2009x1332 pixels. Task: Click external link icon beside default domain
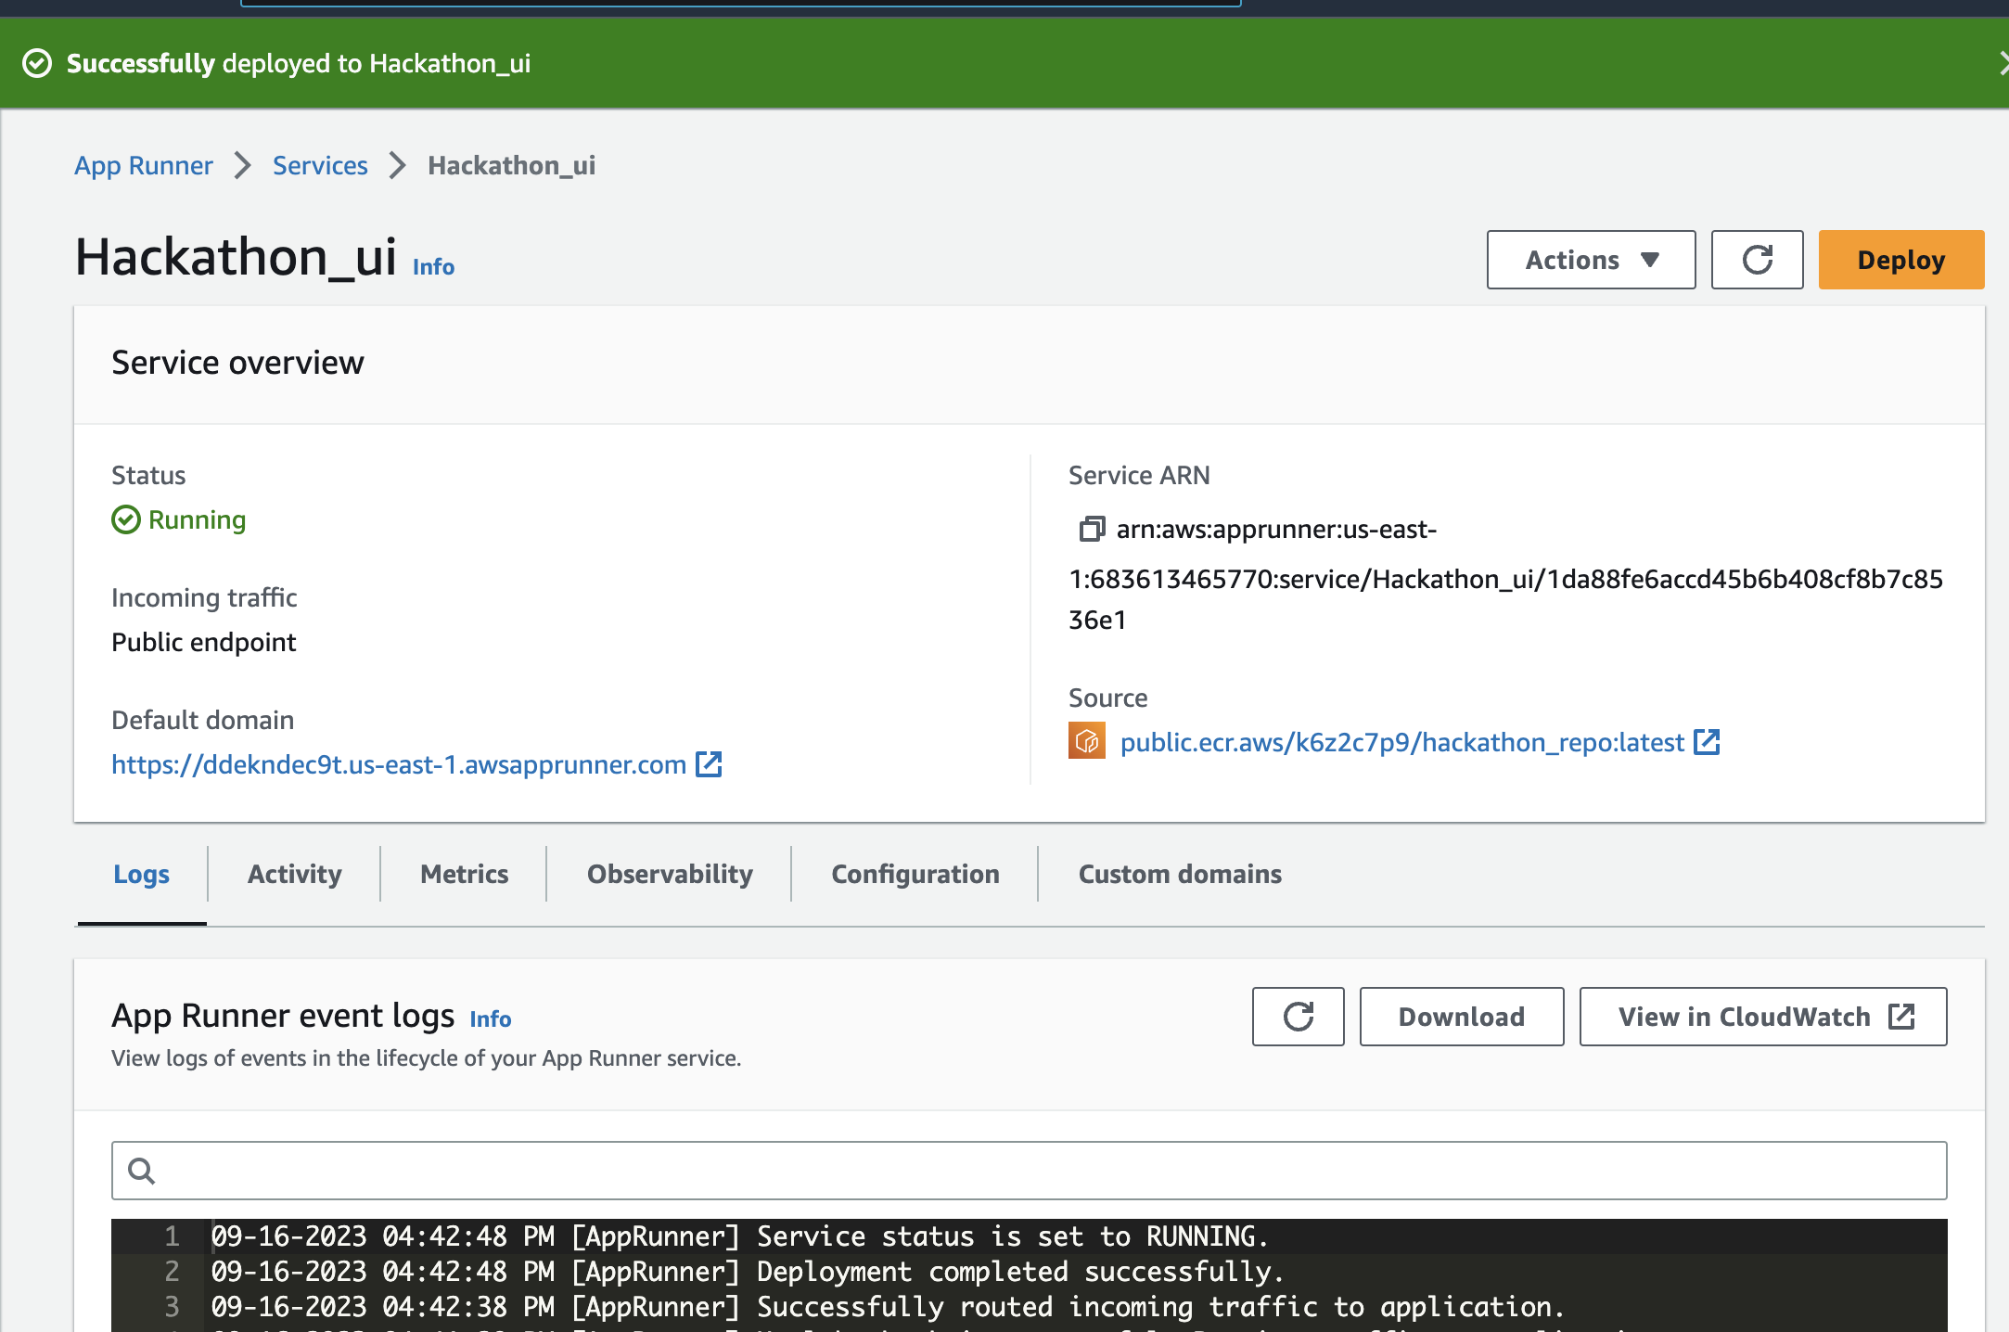tap(709, 764)
